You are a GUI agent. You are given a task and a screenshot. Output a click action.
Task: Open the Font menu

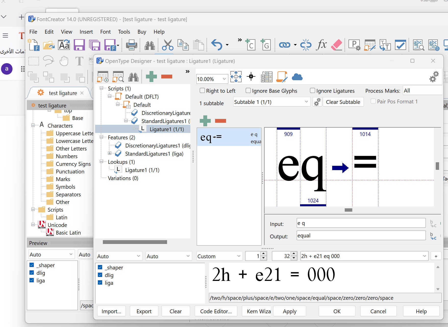(105, 32)
